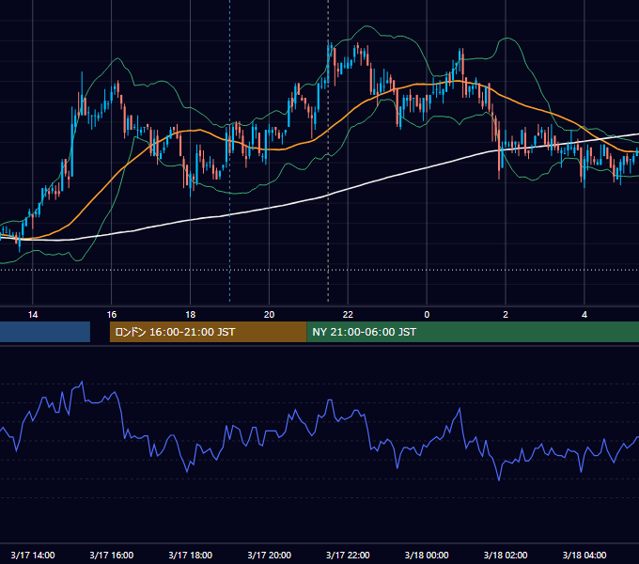The image size is (639, 564).
Task: Click the 3/18 00:00 date label
Action: 427,555
